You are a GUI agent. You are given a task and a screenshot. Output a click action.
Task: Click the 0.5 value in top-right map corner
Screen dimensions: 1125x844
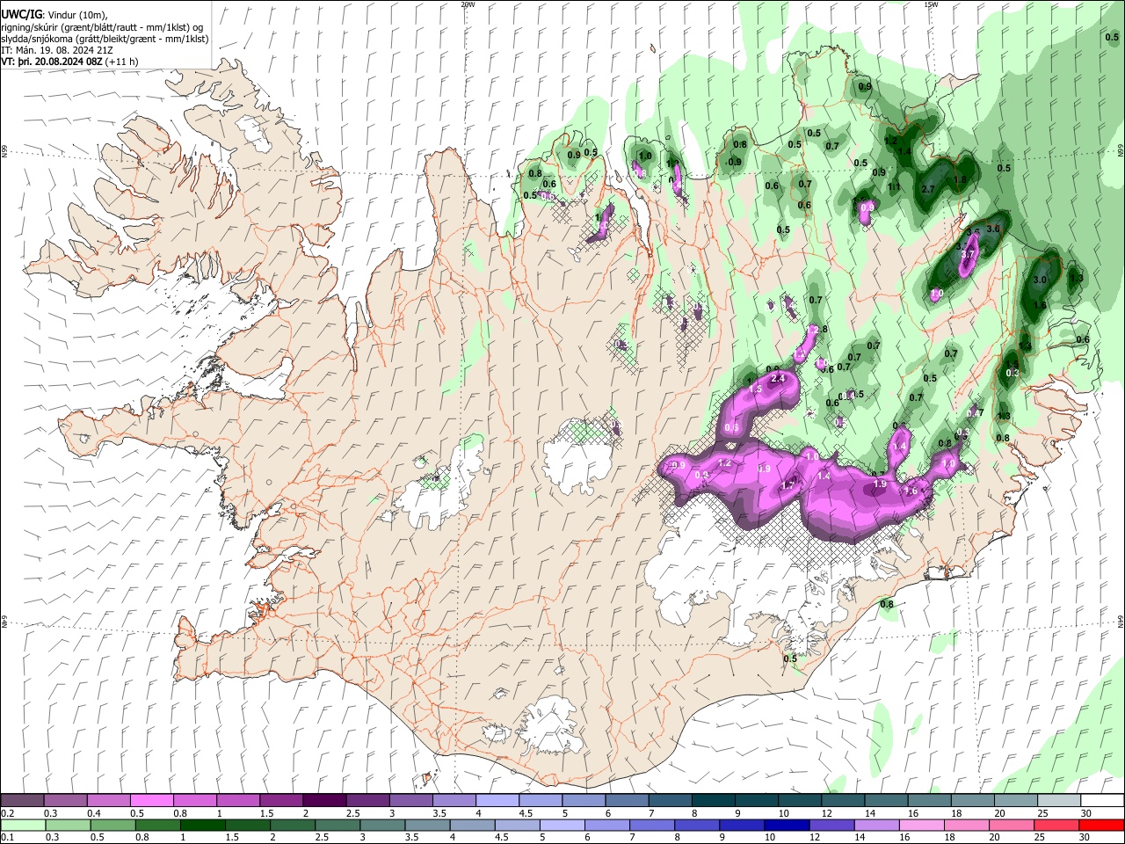pyautogui.click(x=1111, y=37)
